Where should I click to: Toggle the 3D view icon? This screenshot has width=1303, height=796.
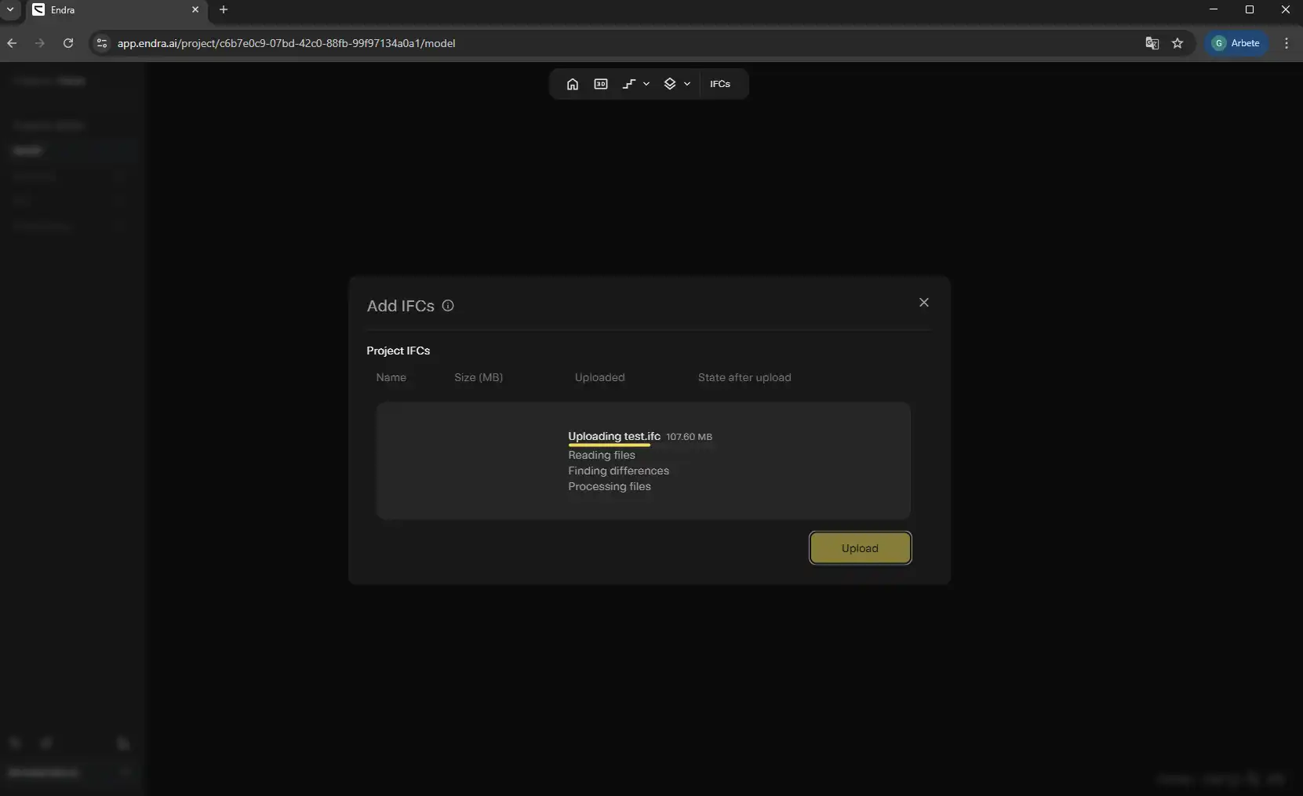pos(601,84)
